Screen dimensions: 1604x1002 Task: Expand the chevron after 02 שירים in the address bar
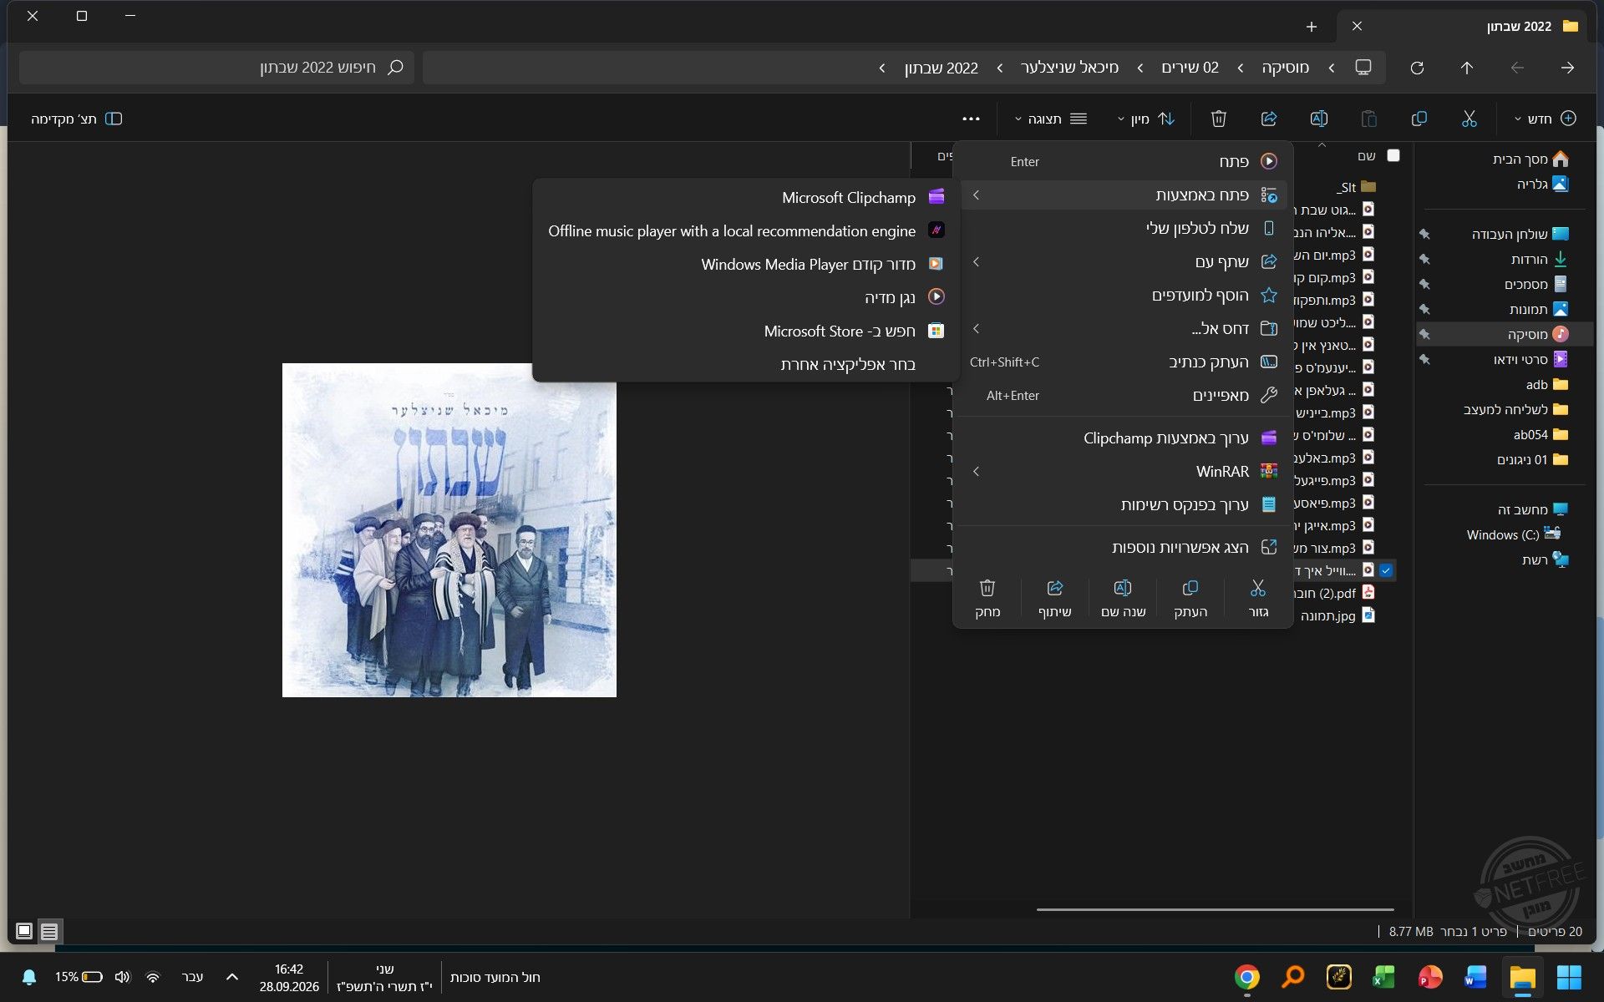(x=1140, y=68)
